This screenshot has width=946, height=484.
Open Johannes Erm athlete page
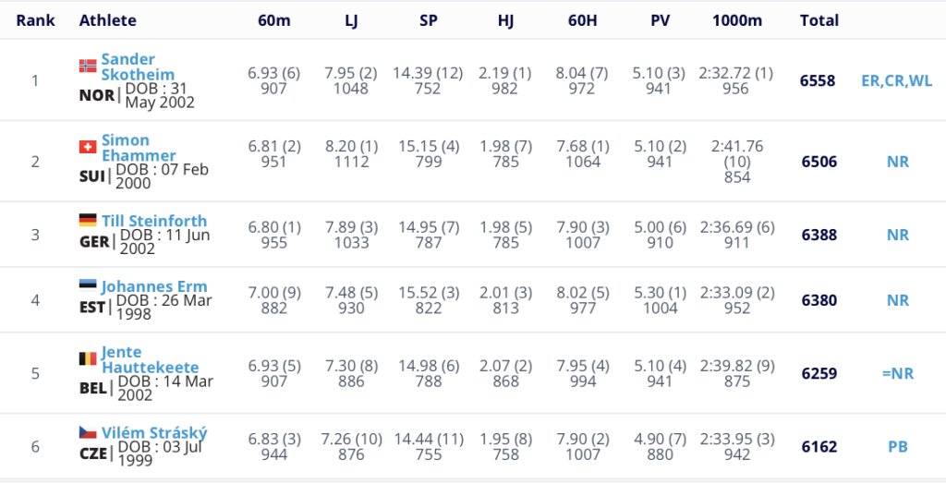(154, 286)
